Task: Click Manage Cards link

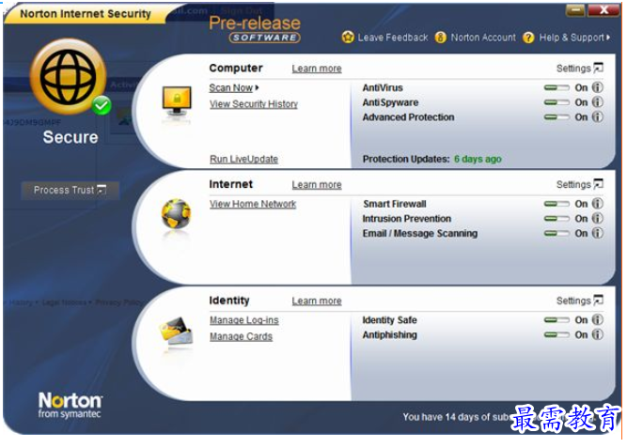Action: 242,336
